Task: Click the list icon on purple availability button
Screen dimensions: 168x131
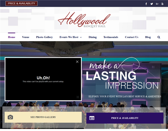Action: [92, 118]
